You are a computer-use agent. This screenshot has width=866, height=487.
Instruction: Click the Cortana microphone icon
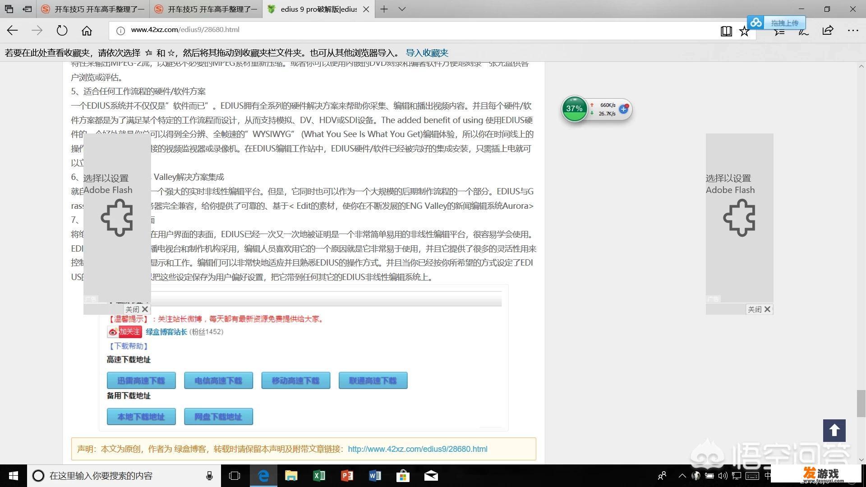(x=209, y=476)
